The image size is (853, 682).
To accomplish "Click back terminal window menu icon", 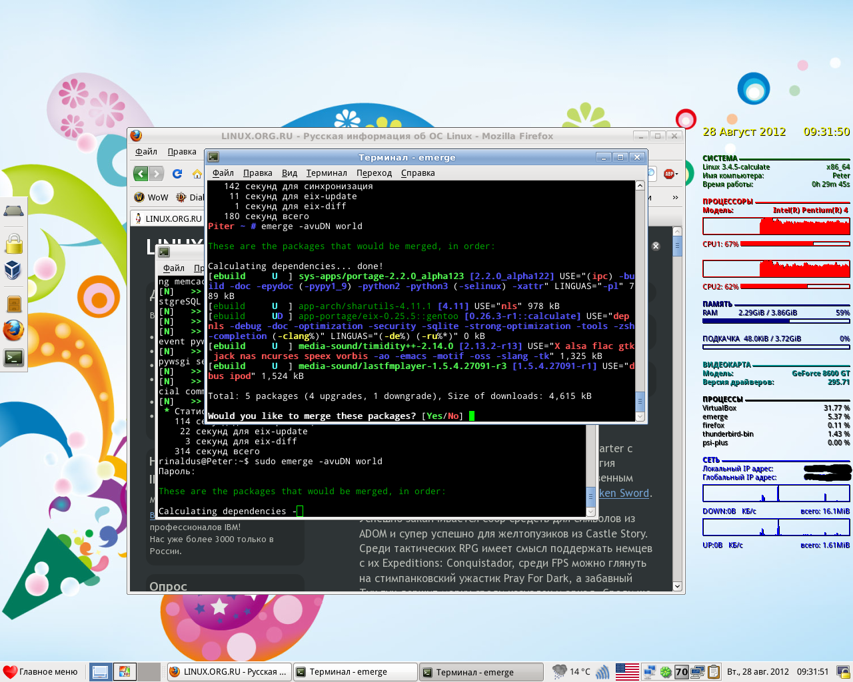I will point(164,252).
